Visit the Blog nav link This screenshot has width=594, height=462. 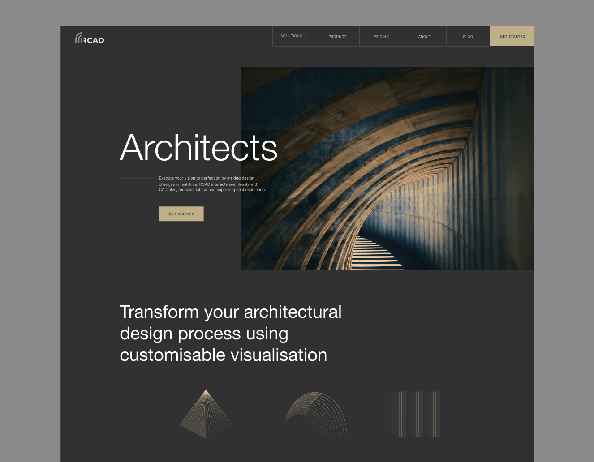(x=468, y=37)
